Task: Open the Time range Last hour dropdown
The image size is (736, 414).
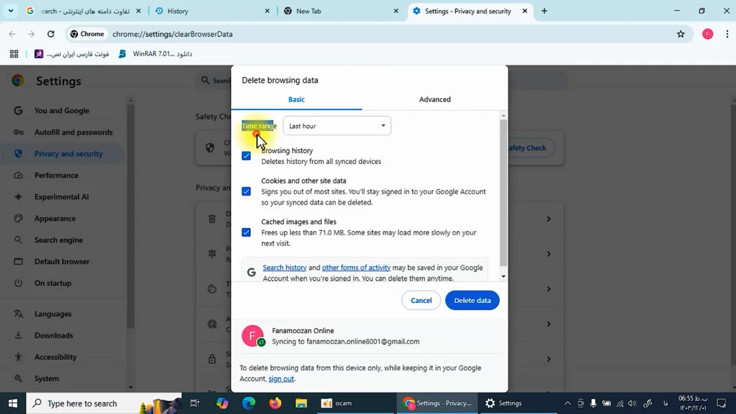Action: [337, 126]
